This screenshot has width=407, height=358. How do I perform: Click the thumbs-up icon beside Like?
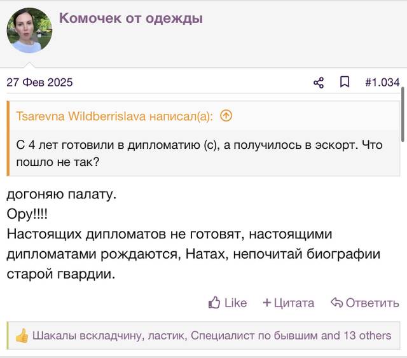click(214, 303)
